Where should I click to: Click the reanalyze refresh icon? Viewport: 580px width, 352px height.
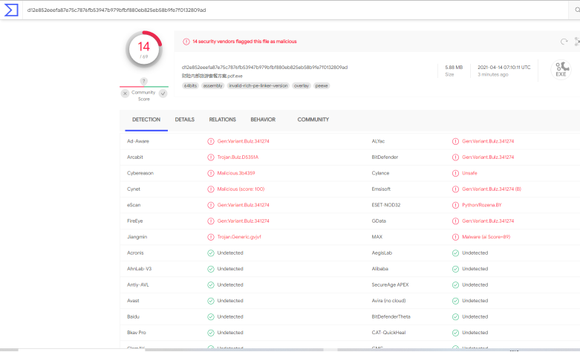[564, 42]
